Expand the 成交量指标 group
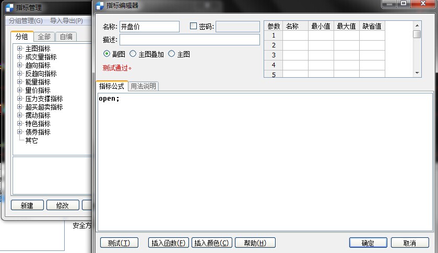The image size is (438, 253). click(20, 57)
